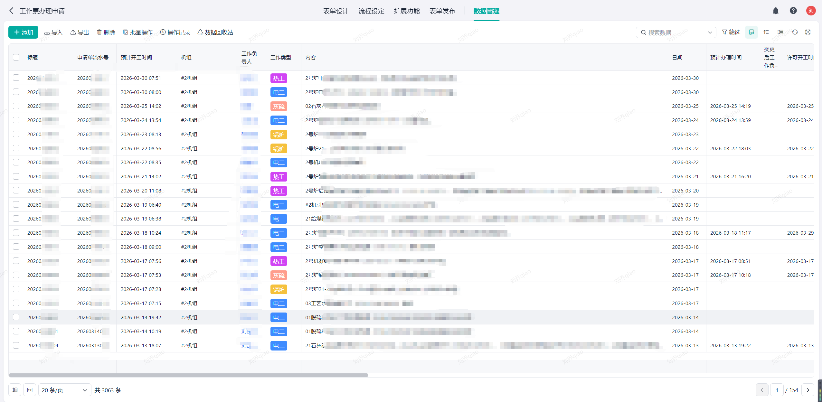Click the 热工 tag in 2026-03-20 11:08 row
The width and height of the screenshot is (822, 402).
[279, 191]
